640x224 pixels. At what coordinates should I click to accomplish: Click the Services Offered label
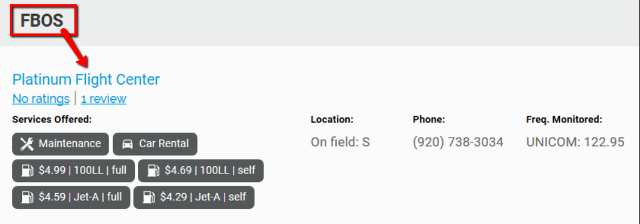click(52, 120)
